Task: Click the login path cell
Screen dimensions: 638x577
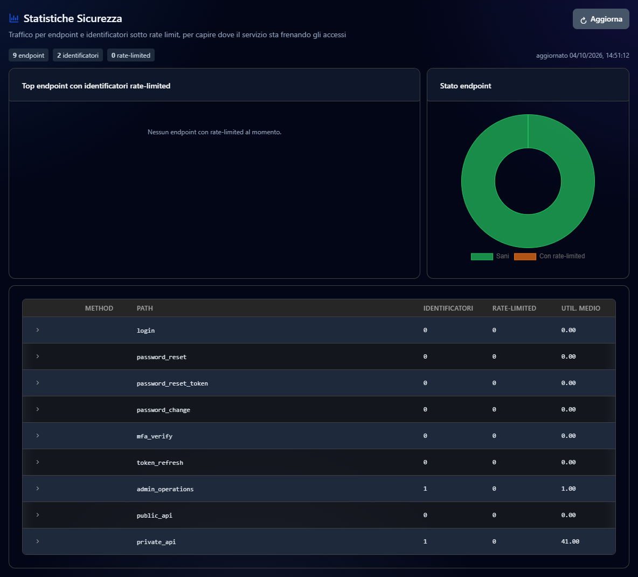Action: [145, 330]
